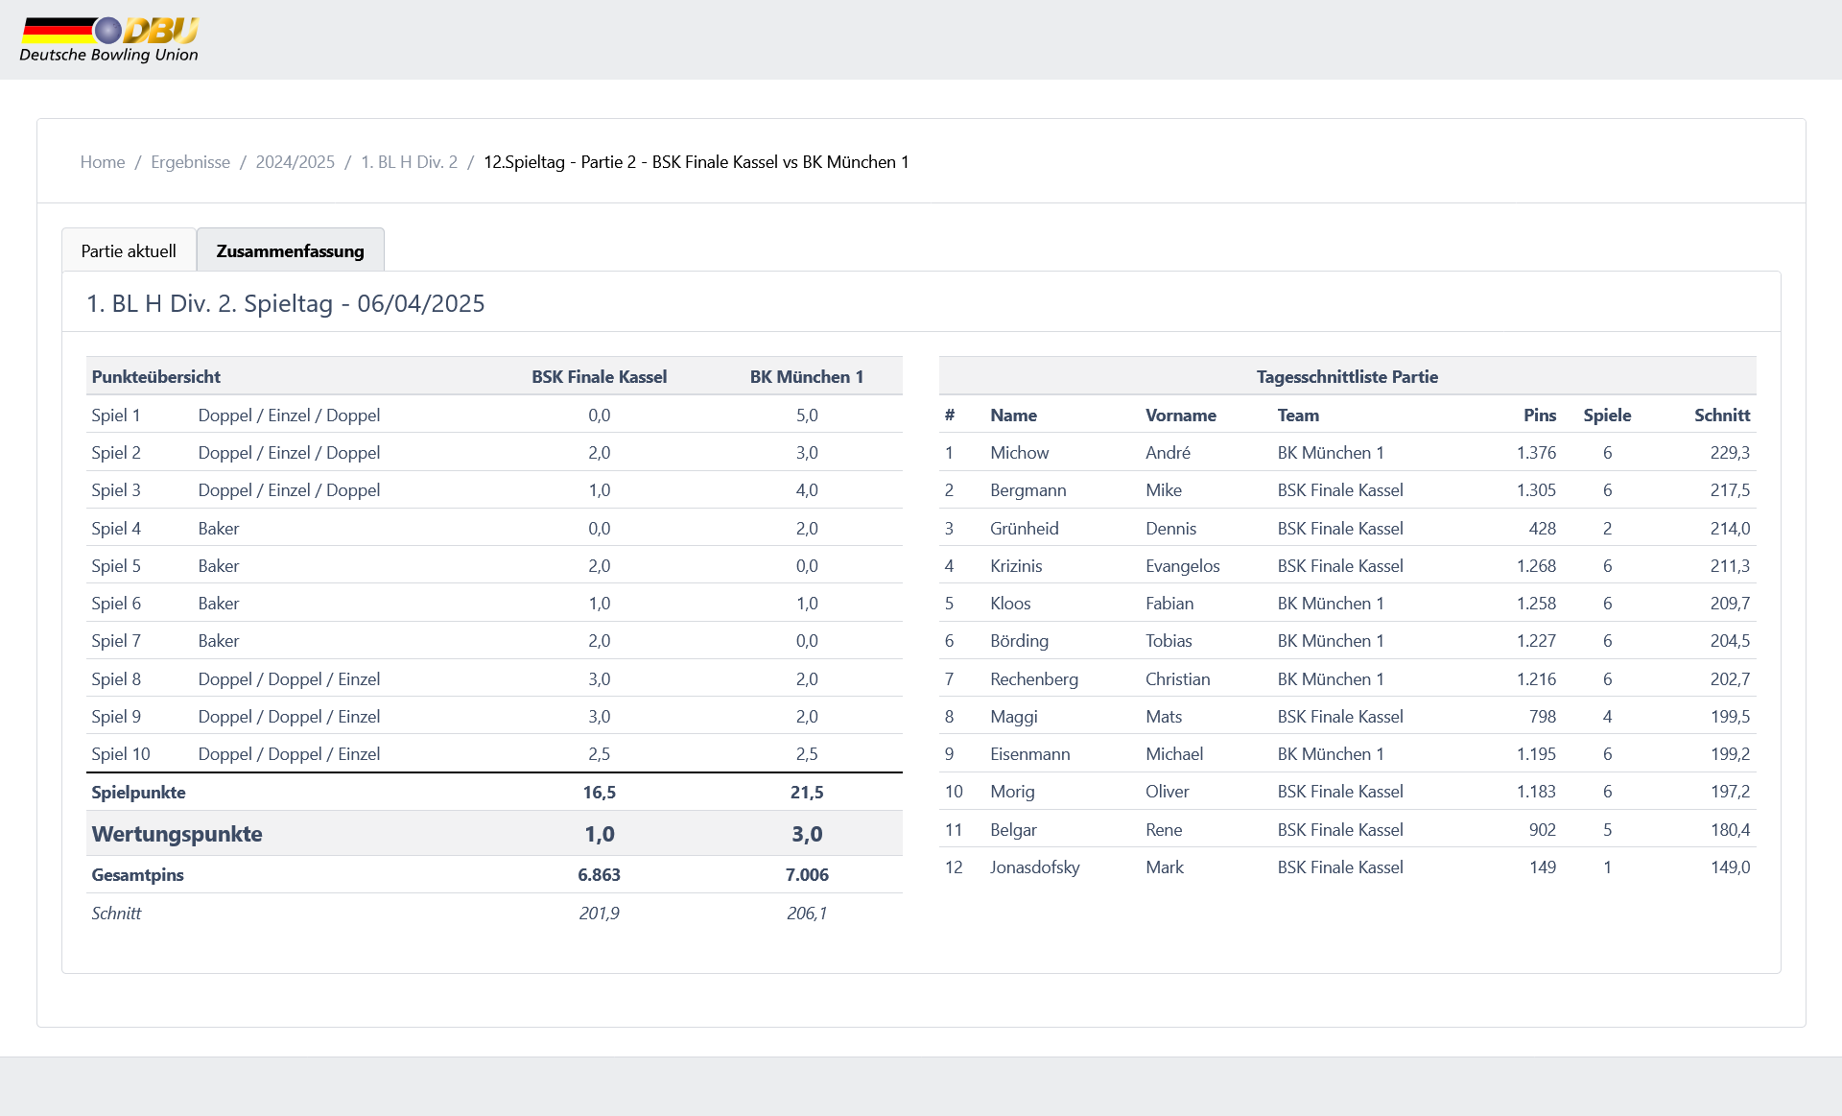
Task: Click the Pins column header
Action: 1539,416
